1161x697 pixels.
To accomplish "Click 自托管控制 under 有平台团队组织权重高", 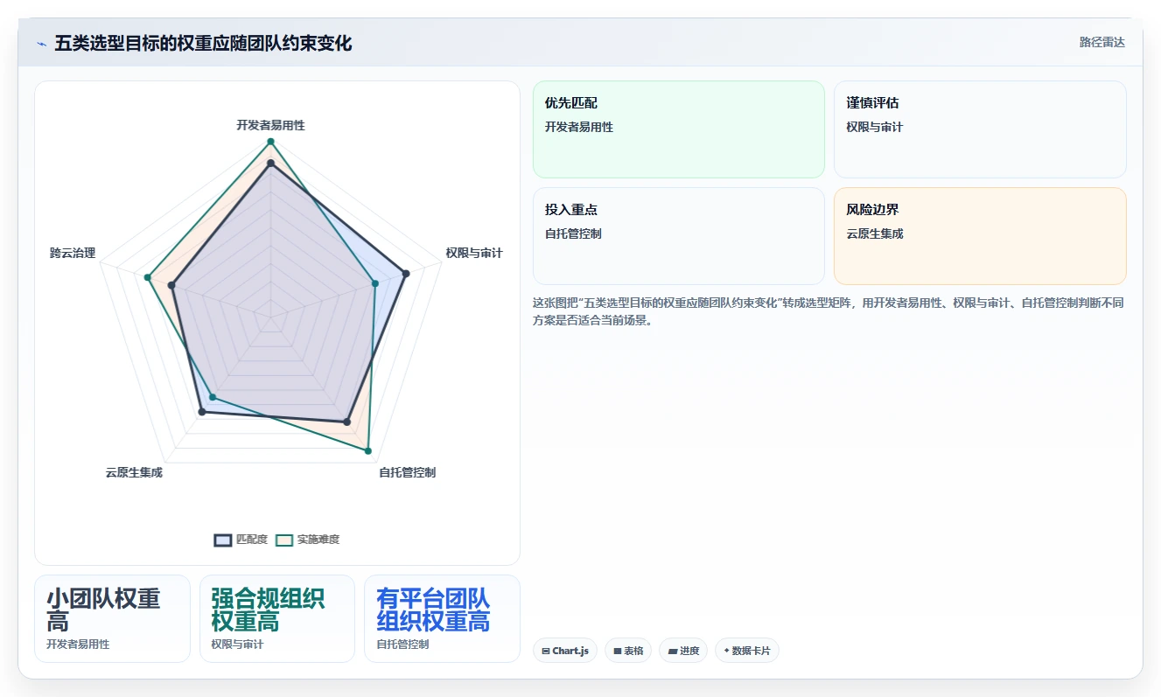I will click(x=402, y=645).
